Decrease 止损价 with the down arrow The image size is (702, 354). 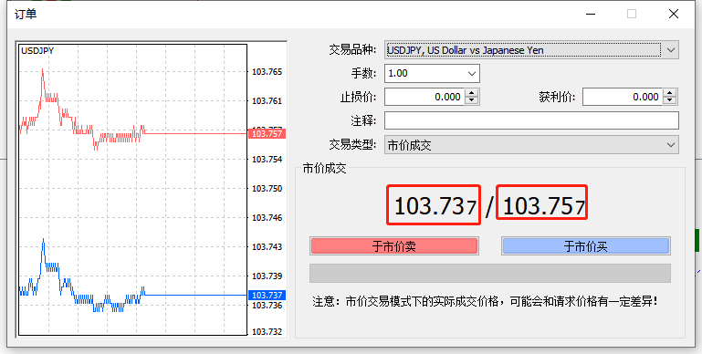471,100
